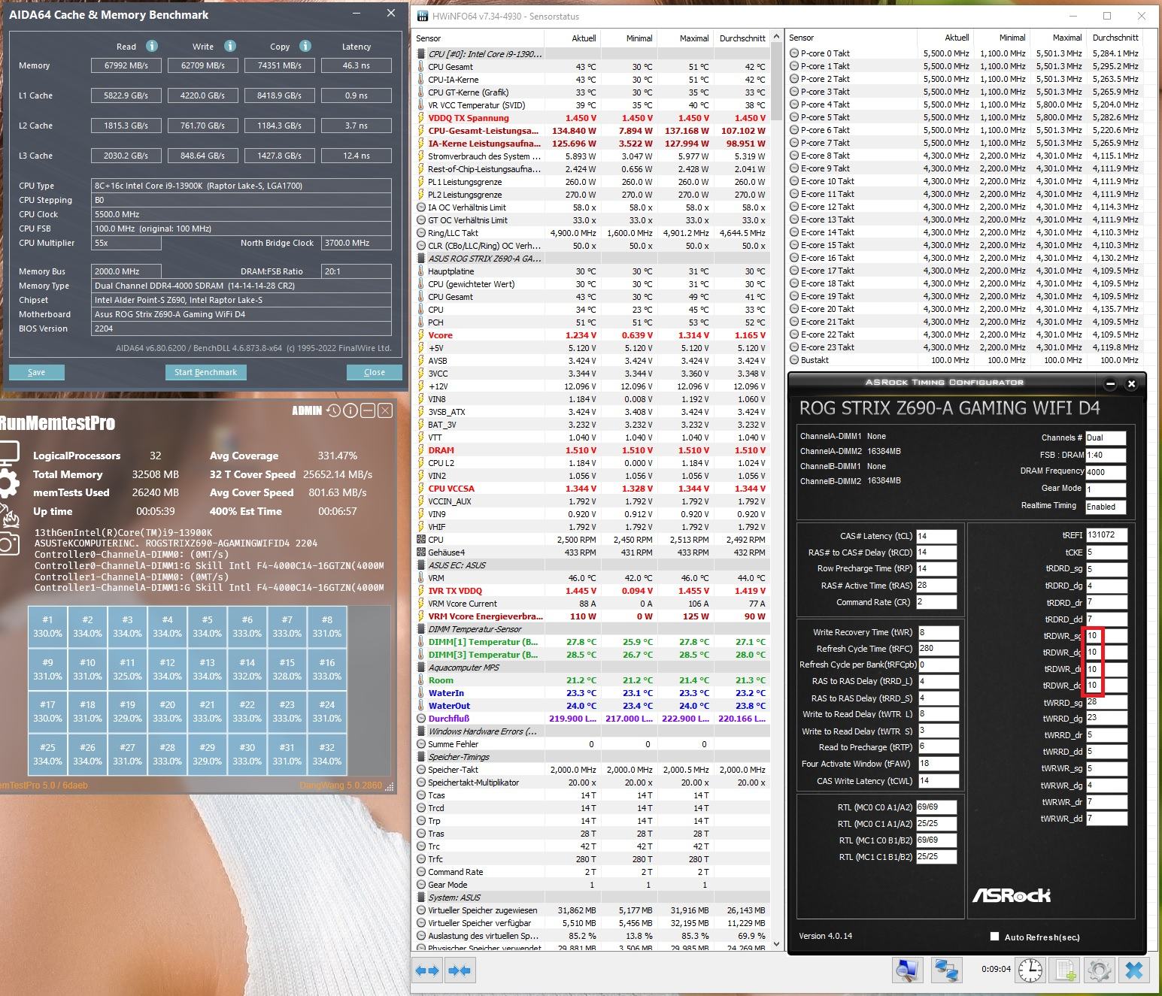Open RunMemtestPro settings gear icon
The image size is (1162, 996).
point(8,483)
